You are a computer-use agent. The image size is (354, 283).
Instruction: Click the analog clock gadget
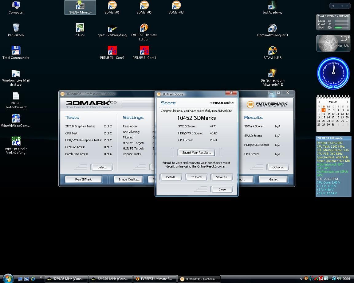[x=333, y=73]
